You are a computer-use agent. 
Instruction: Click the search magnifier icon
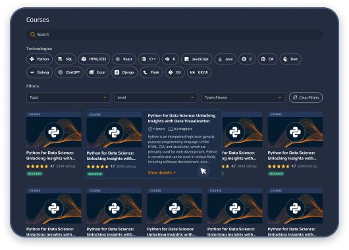coord(32,34)
